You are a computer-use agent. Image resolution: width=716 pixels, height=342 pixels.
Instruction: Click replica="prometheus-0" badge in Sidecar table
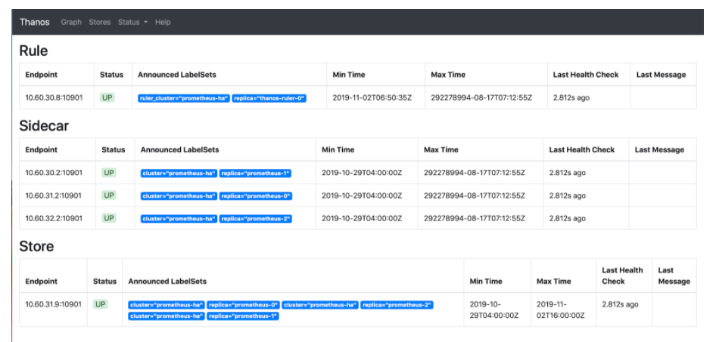point(256,196)
